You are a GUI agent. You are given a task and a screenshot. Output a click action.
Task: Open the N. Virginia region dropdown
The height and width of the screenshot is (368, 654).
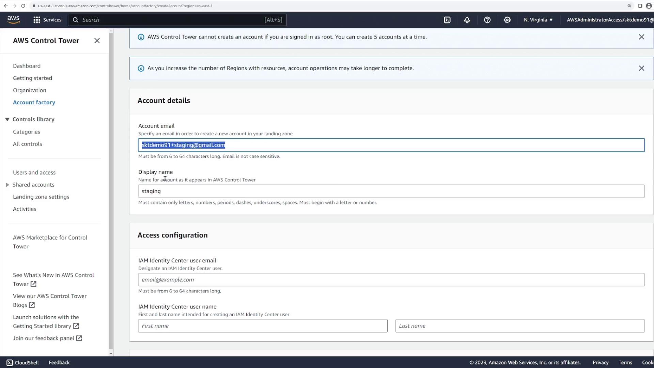point(538,20)
